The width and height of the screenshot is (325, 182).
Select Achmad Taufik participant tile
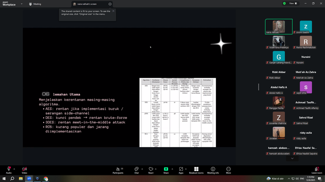[x=306, y=103]
